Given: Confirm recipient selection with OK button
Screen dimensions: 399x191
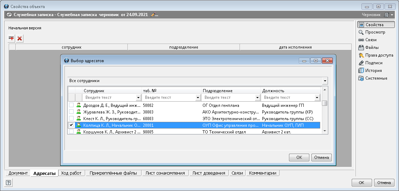Looking at the screenshot, I should point(299,157).
